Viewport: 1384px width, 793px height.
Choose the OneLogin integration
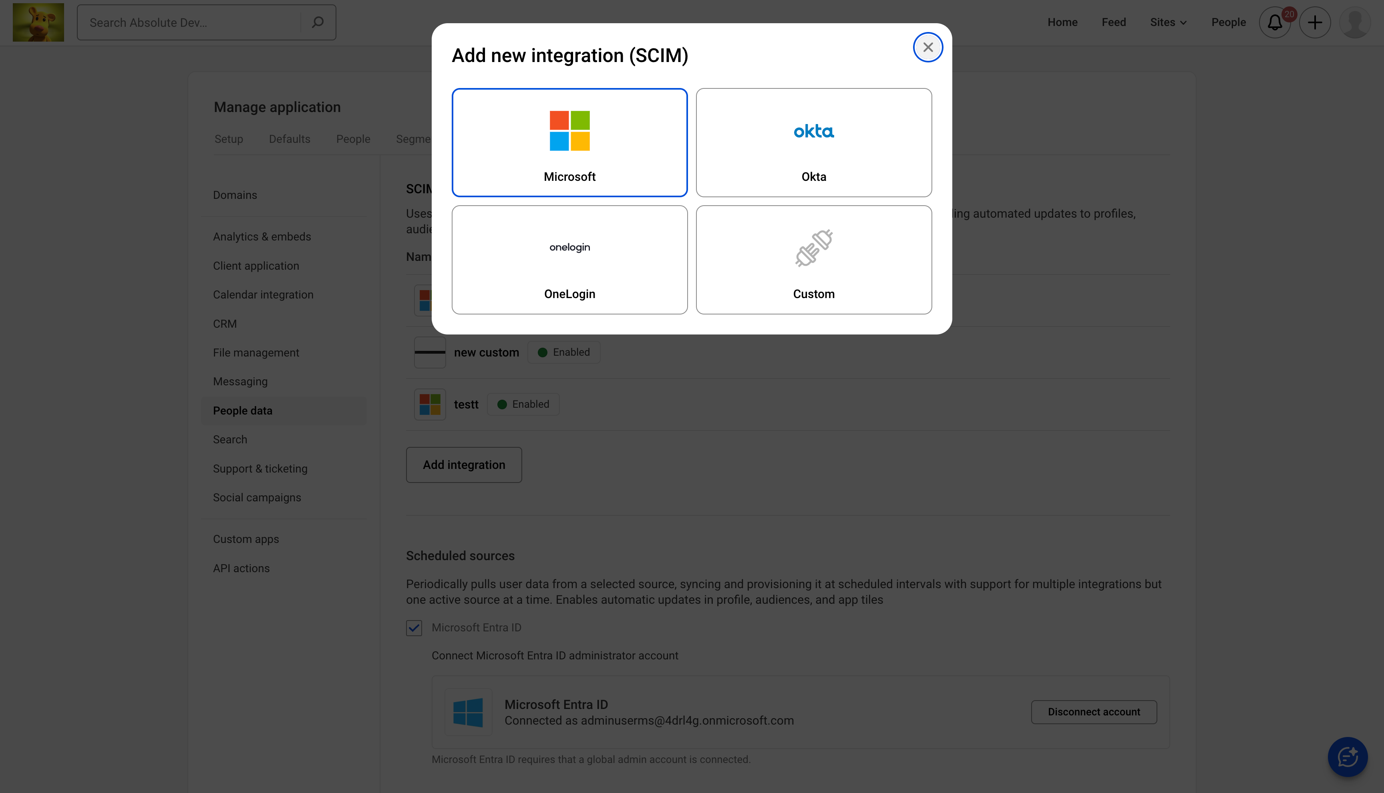point(569,260)
